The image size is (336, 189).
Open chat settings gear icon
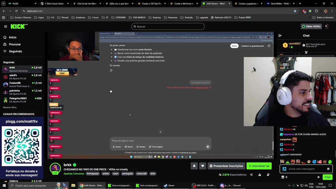pos(318,177)
